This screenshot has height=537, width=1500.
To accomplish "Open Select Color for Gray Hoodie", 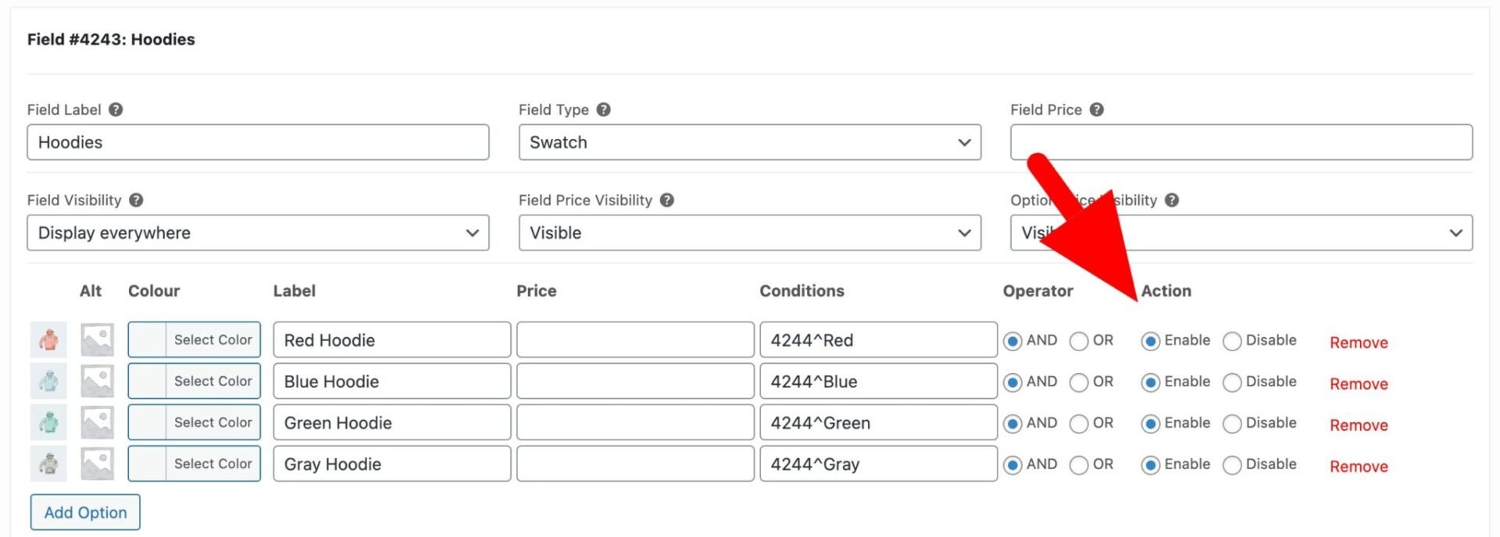I will click(x=195, y=464).
